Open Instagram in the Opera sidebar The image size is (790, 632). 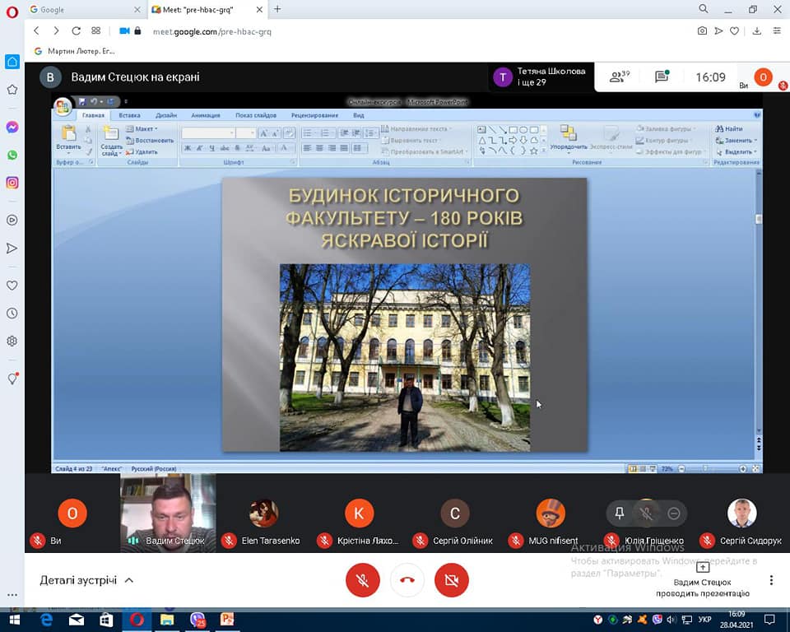click(x=12, y=183)
